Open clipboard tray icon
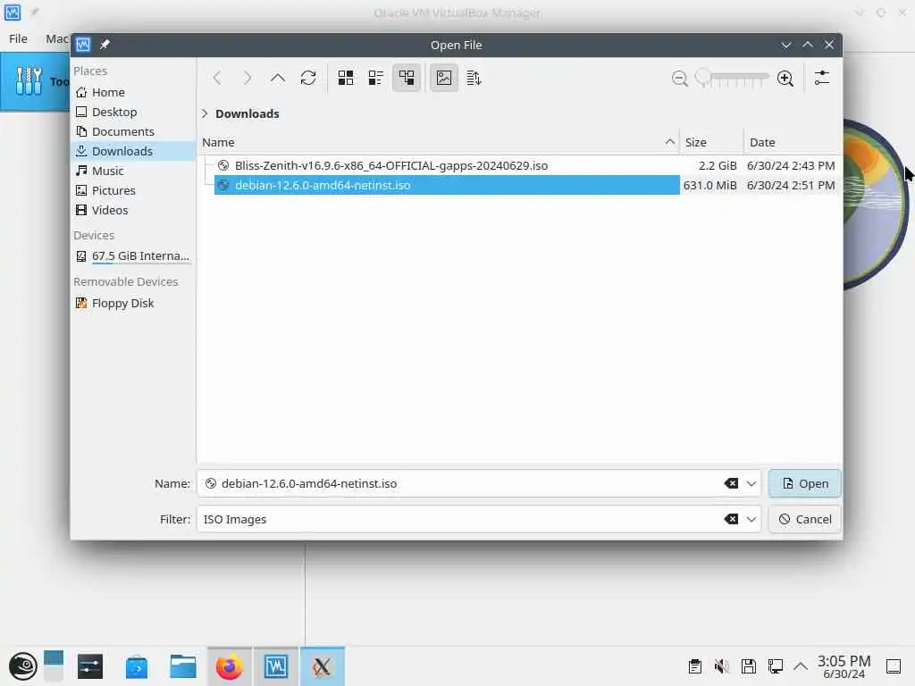Screen dimensions: 915x686 695,666
